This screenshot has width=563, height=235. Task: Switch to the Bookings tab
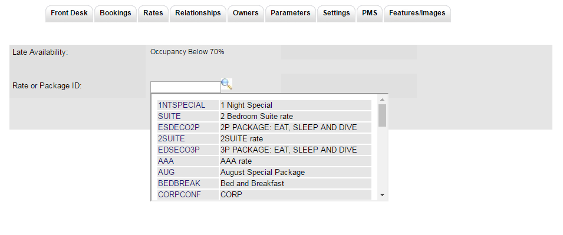[x=116, y=14]
